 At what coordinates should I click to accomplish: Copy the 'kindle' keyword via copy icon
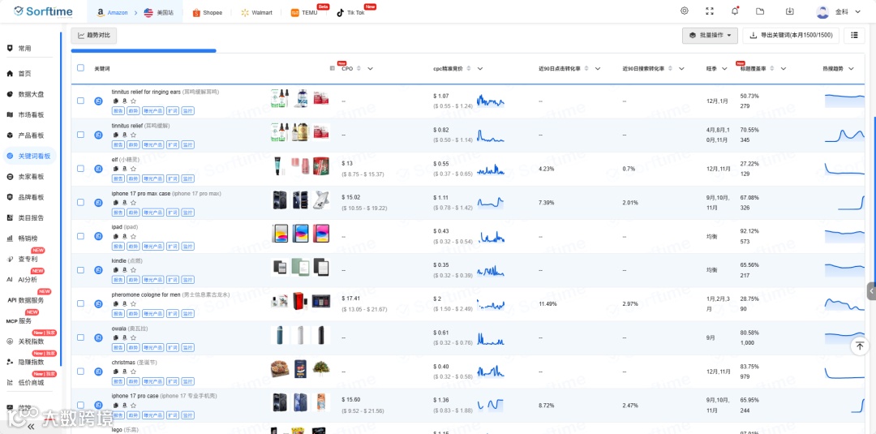[116, 270]
